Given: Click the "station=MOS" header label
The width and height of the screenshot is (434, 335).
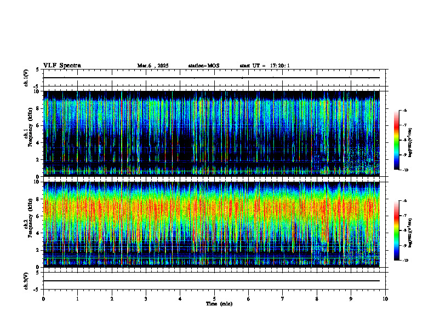Looking at the screenshot, I should click(204, 66).
